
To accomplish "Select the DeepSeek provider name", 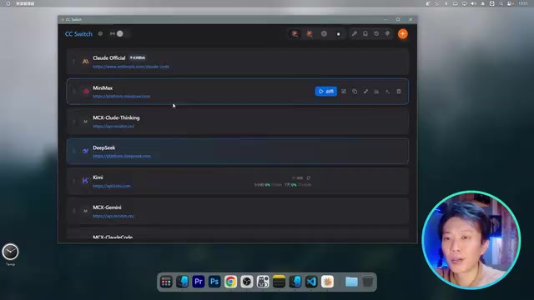I will (103, 147).
